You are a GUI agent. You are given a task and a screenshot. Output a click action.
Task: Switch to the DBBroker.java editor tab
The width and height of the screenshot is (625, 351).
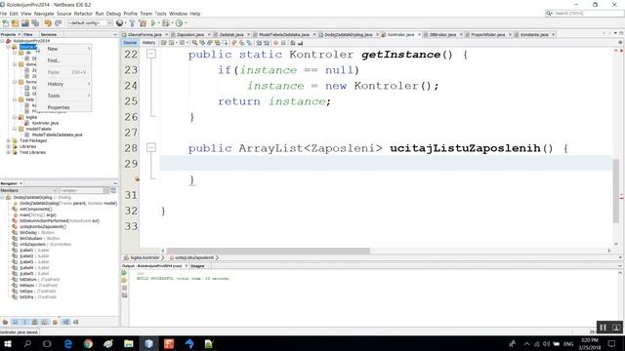442,35
